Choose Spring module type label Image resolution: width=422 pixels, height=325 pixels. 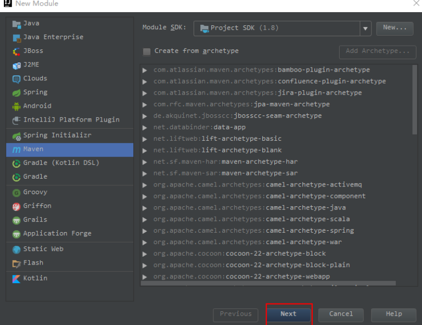(35, 92)
